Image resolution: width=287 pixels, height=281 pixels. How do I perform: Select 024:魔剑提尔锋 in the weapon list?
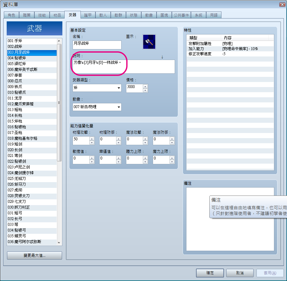pyautogui.click(x=32, y=173)
